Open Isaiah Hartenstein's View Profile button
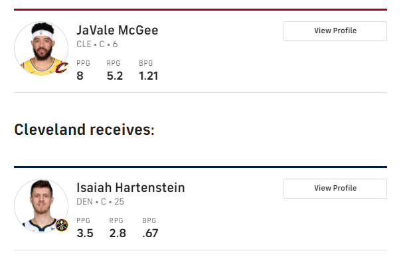The height and width of the screenshot is (265, 413). (335, 189)
